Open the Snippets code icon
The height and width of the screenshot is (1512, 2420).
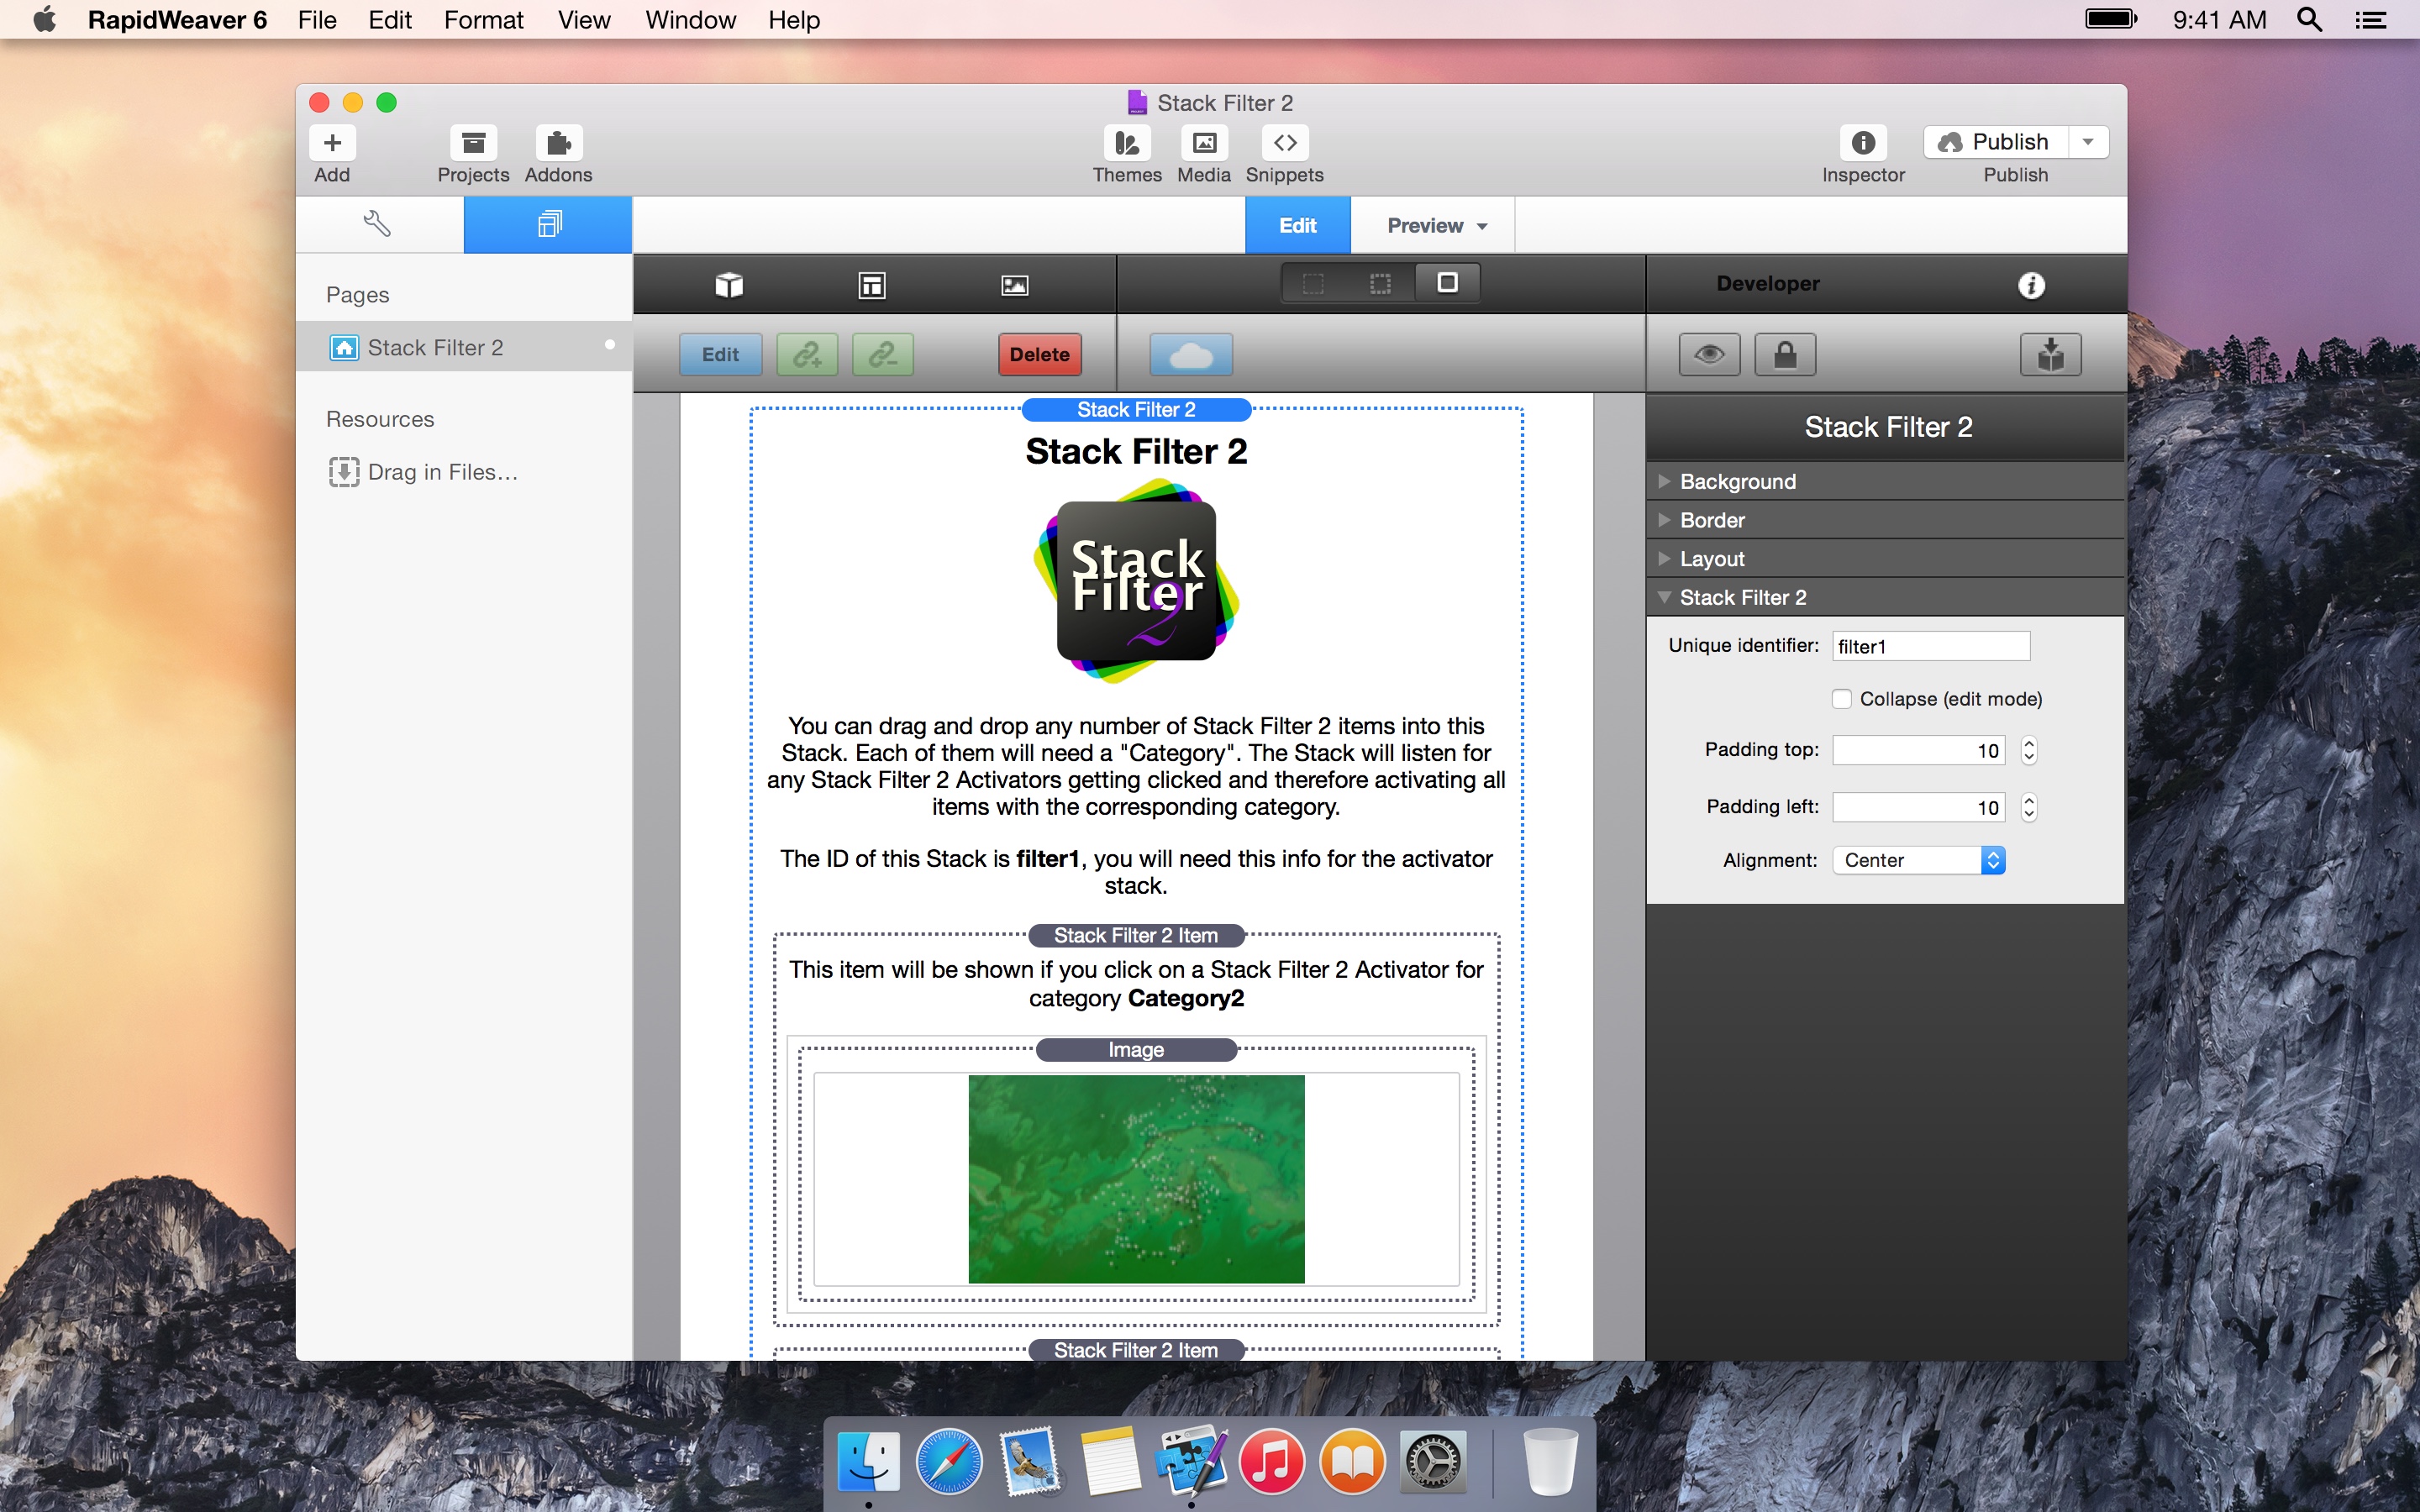[1285, 143]
